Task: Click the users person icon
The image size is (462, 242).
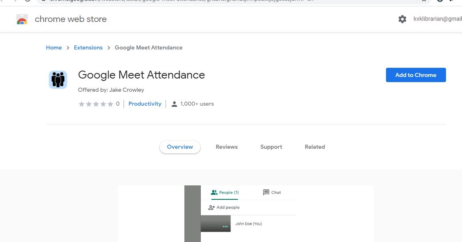Action: (174, 104)
